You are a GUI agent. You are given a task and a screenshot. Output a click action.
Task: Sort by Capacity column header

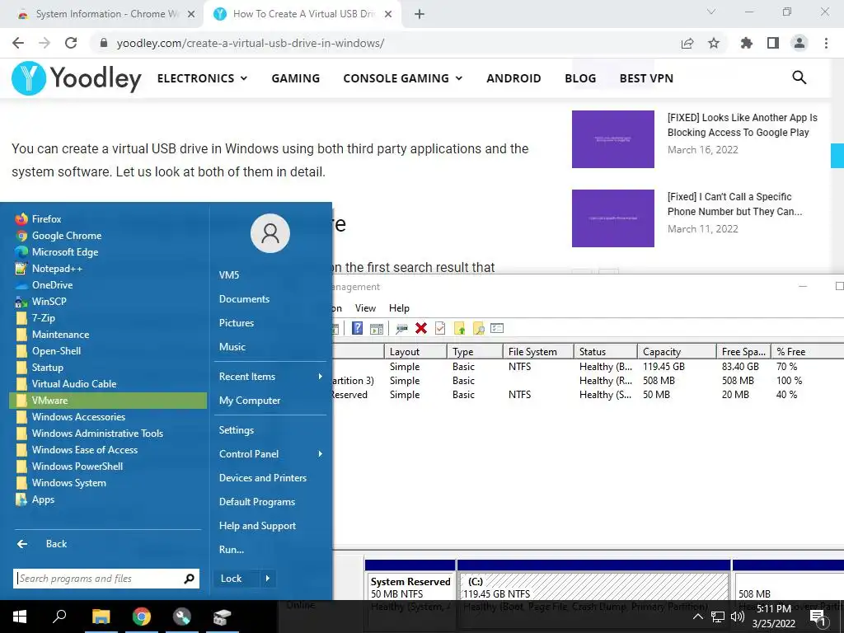[677, 351]
